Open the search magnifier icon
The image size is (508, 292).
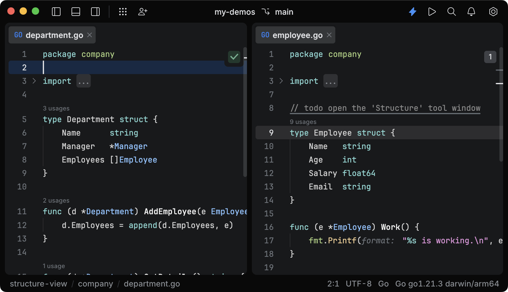[451, 12]
